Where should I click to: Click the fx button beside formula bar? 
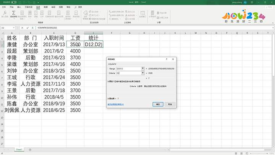coord(32,28)
